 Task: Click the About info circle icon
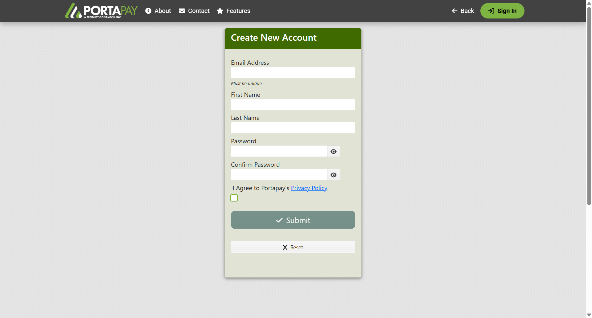pos(148,11)
